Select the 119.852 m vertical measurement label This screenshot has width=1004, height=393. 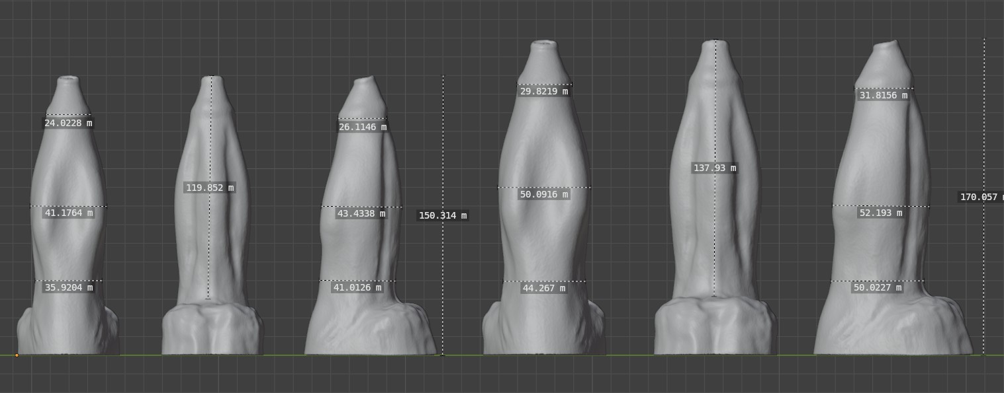click(x=209, y=188)
